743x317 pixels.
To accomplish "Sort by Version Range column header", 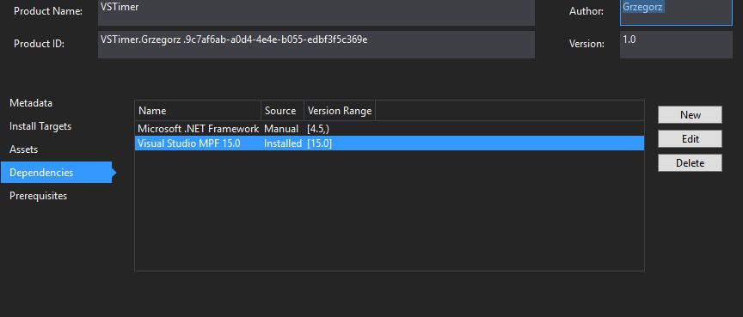I will (340, 111).
